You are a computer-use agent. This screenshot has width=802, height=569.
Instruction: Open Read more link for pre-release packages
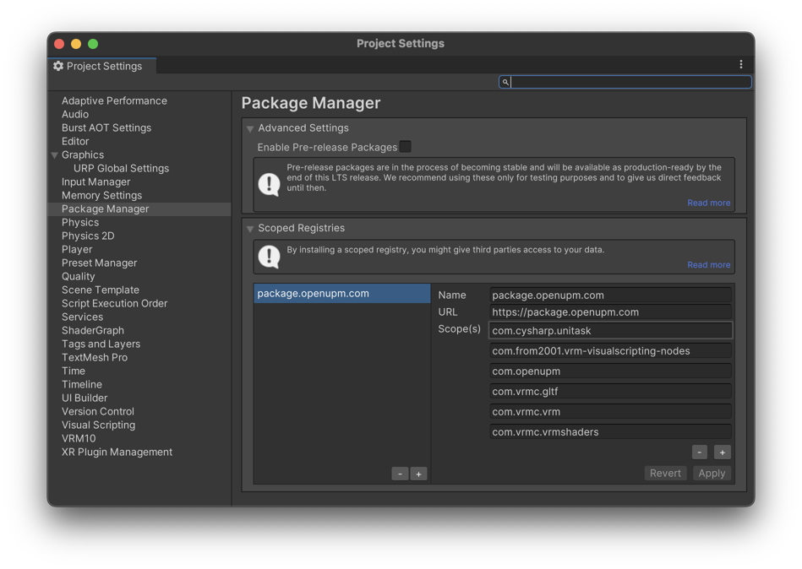tap(708, 203)
